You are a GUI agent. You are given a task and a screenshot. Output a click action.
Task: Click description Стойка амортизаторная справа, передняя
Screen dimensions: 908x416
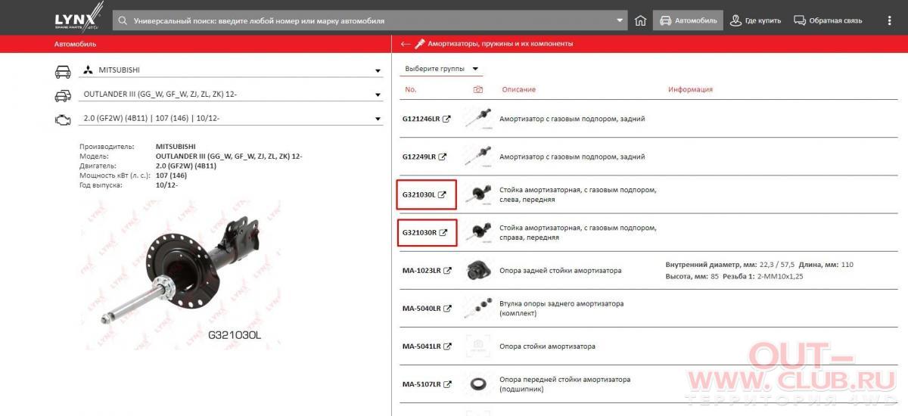point(578,232)
